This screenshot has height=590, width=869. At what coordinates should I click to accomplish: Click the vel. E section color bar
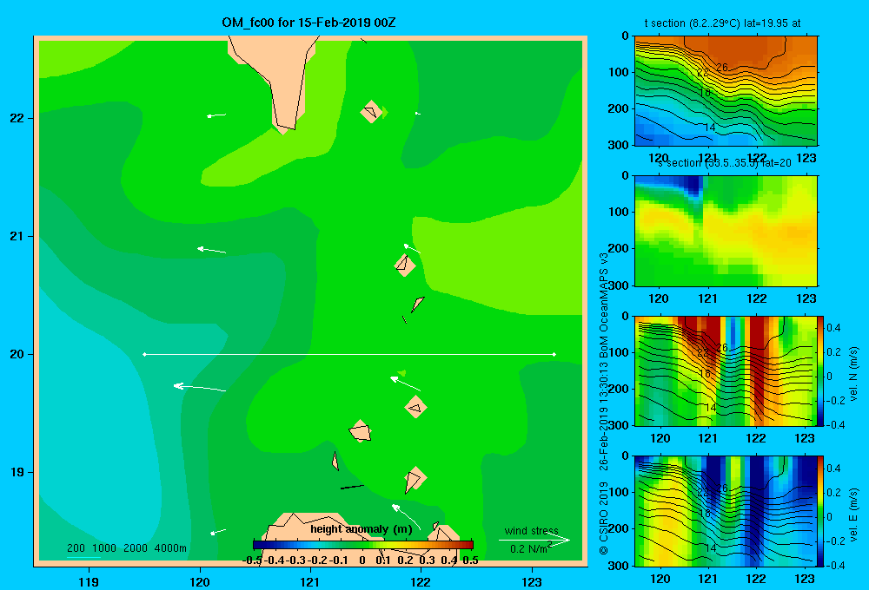(821, 510)
